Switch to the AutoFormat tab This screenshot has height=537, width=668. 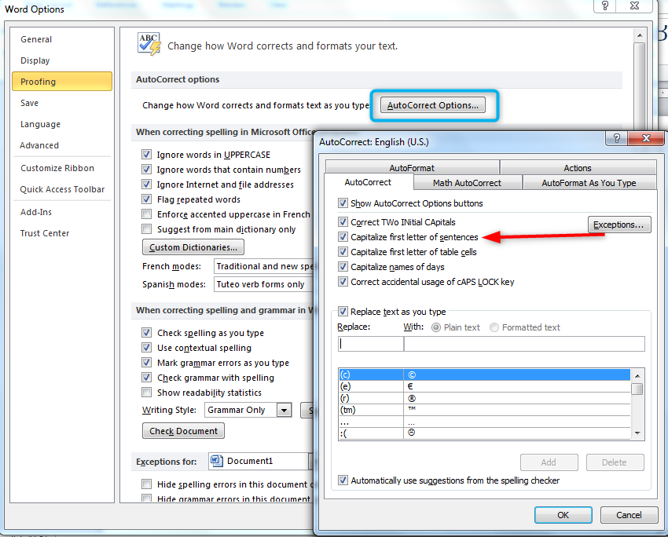tap(412, 168)
